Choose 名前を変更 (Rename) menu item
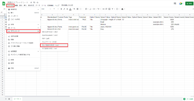 23,36
